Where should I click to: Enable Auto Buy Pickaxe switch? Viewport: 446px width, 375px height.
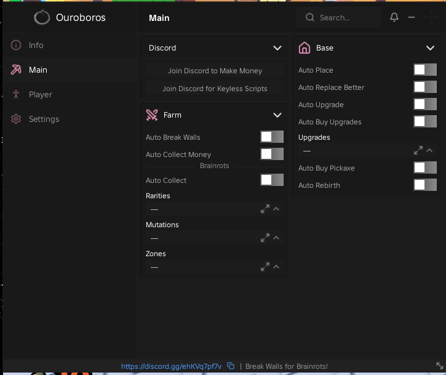click(x=425, y=167)
